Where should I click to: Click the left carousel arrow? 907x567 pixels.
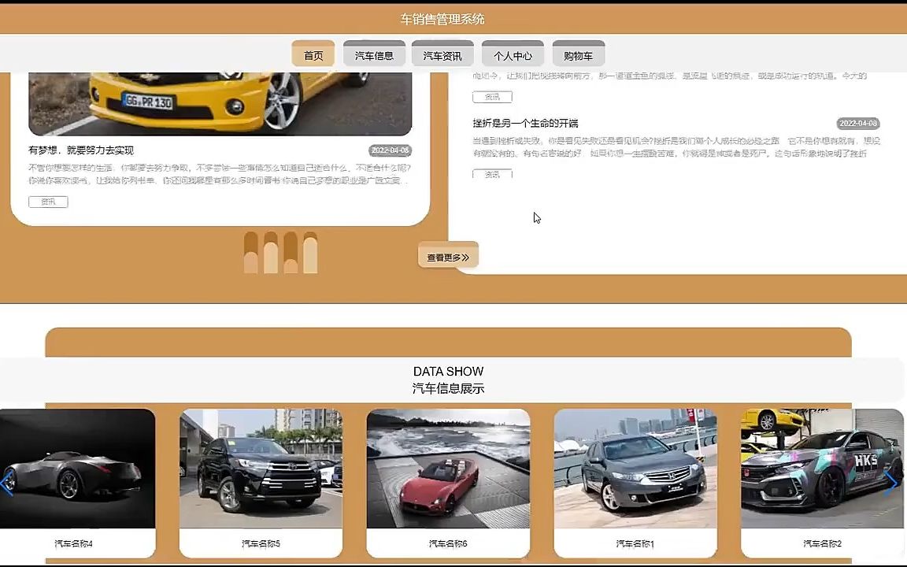(x=6, y=483)
